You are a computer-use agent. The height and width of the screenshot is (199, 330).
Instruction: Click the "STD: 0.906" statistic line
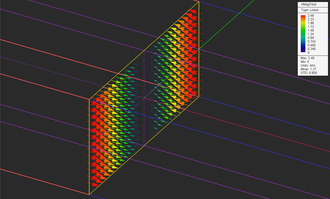pyautogui.click(x=309, y=73)
